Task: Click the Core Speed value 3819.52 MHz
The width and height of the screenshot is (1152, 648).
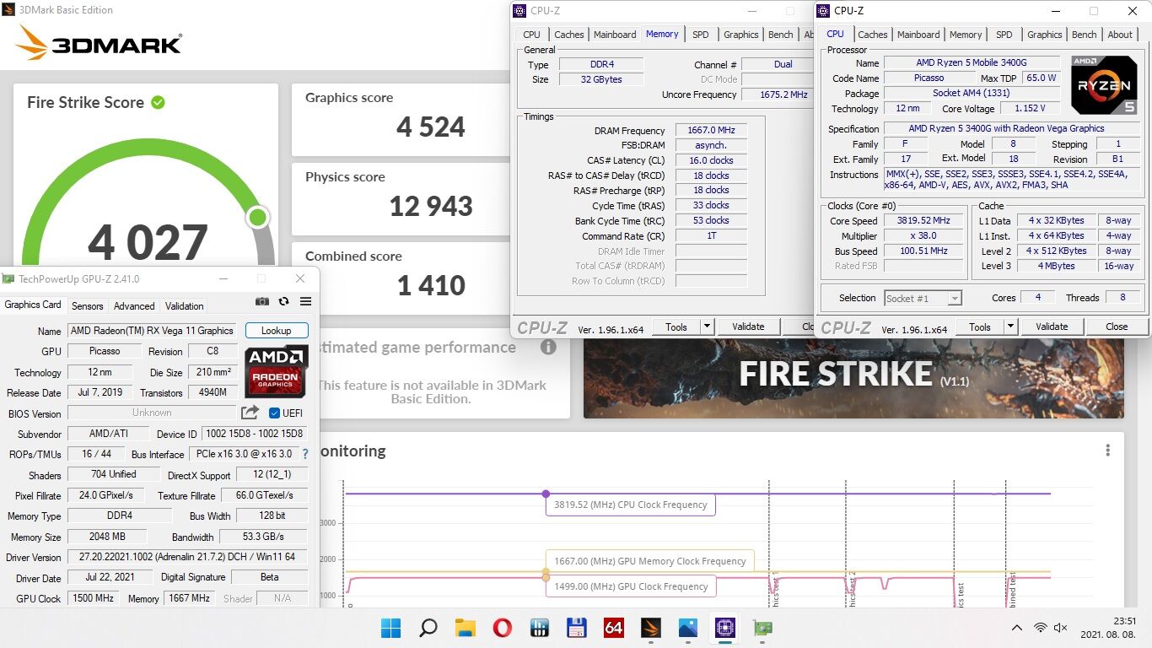Action: tap(923, 221)
